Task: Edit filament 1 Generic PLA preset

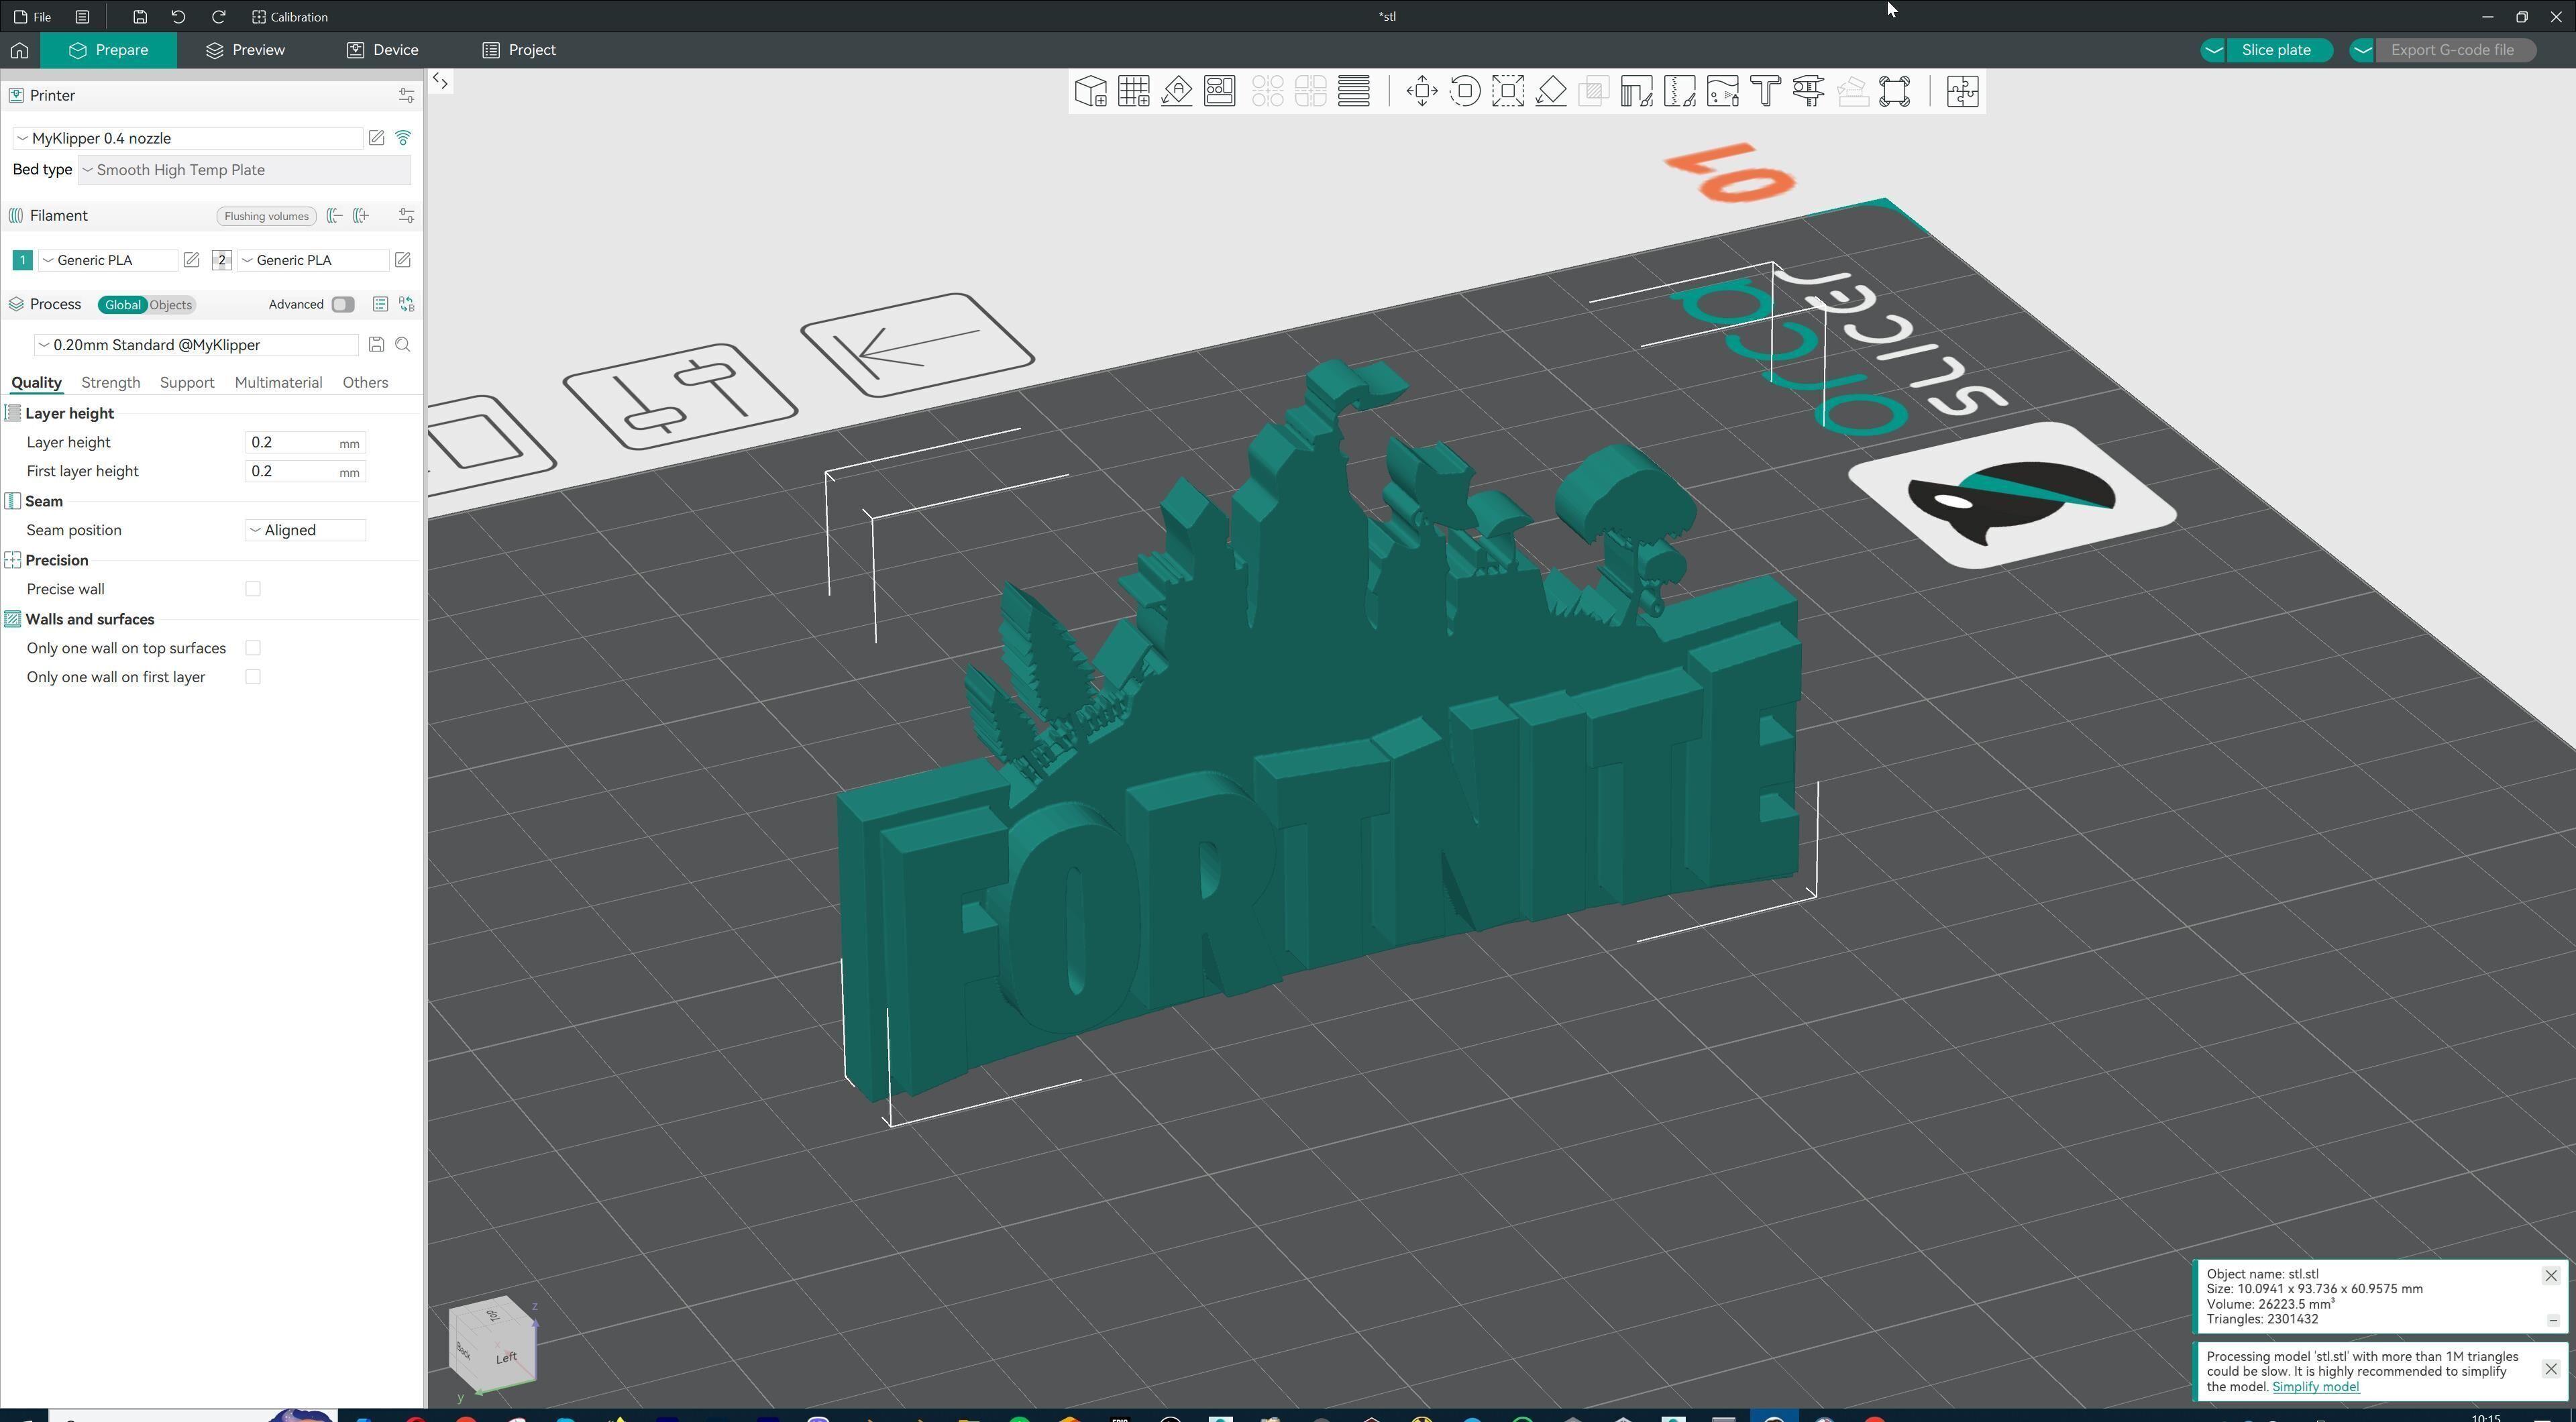Action: coord(191,260)
